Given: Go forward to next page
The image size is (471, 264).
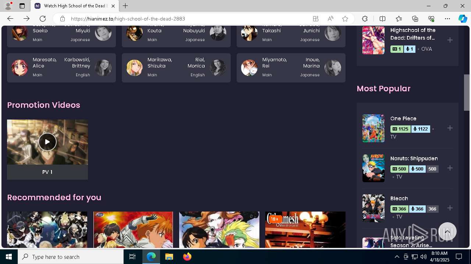Looking at the screenshot, I should point(26,19).
